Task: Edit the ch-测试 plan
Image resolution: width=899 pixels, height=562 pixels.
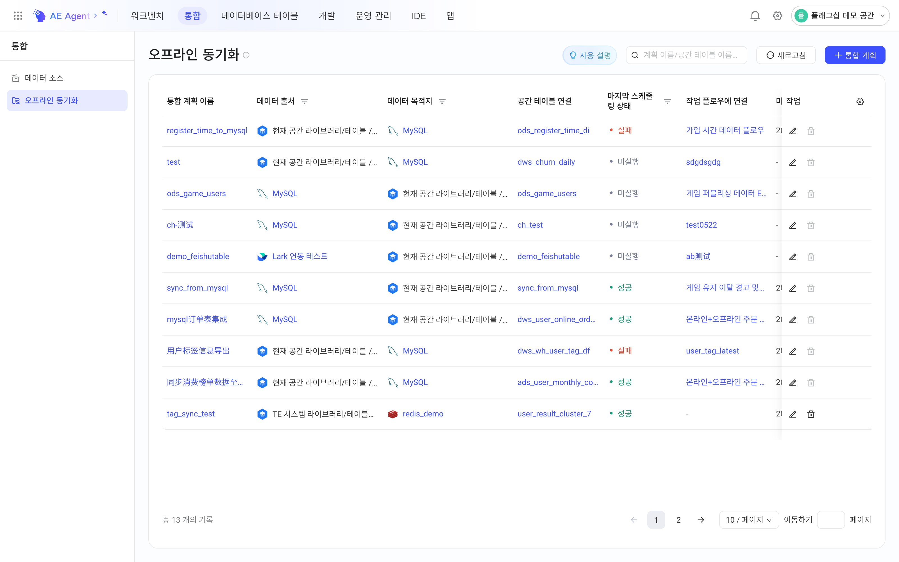Action: click(x=792, y=225)
